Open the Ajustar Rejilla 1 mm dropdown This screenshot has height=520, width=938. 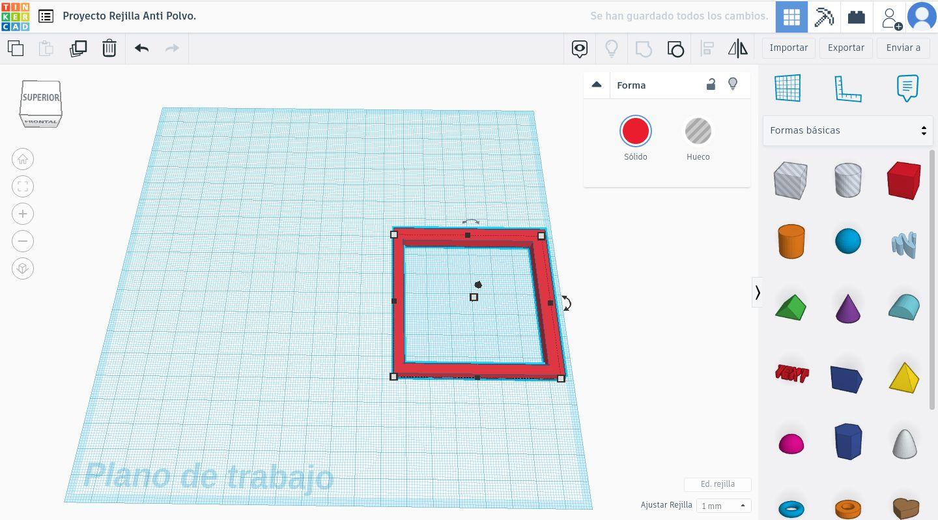pyautogui.click(x=723, y=506)
